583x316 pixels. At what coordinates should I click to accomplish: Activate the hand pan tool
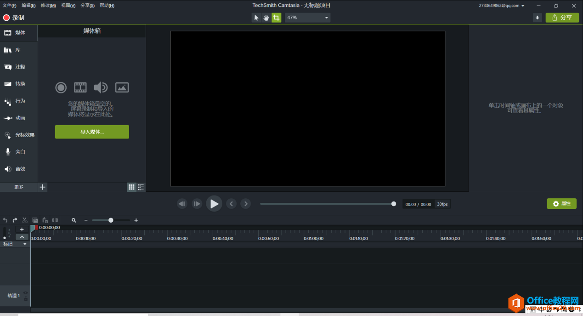pos(266,17)
